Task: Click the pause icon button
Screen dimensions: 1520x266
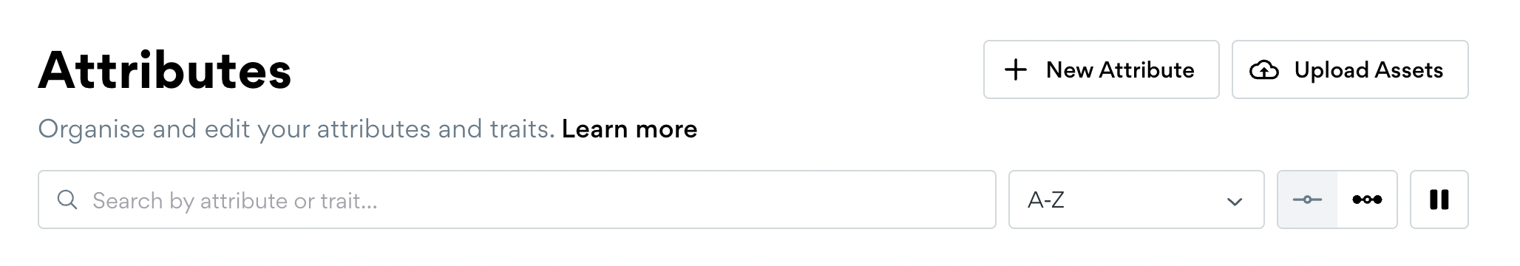Action: coord(1439,199)
